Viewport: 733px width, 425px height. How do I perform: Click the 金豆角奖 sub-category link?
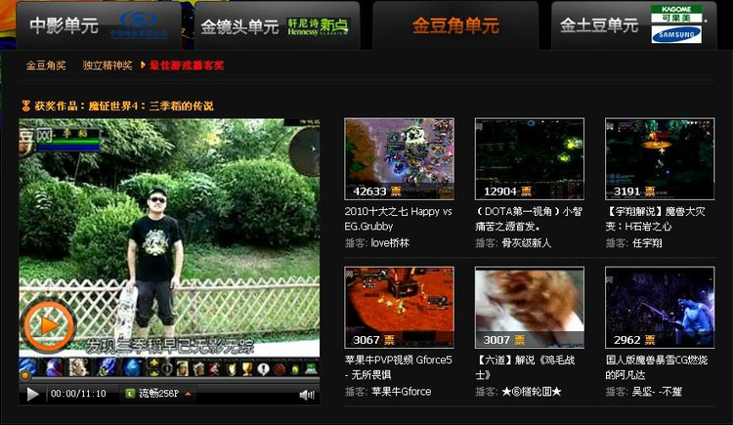(46, 65)
